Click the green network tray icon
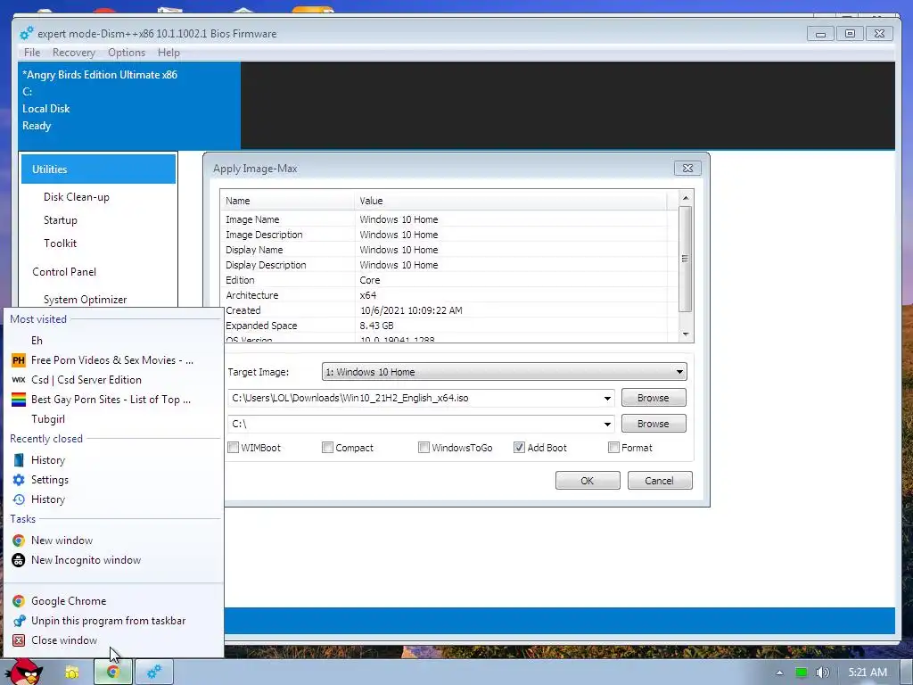This screenshot has height=685, width=913. (x=802, y=673)
